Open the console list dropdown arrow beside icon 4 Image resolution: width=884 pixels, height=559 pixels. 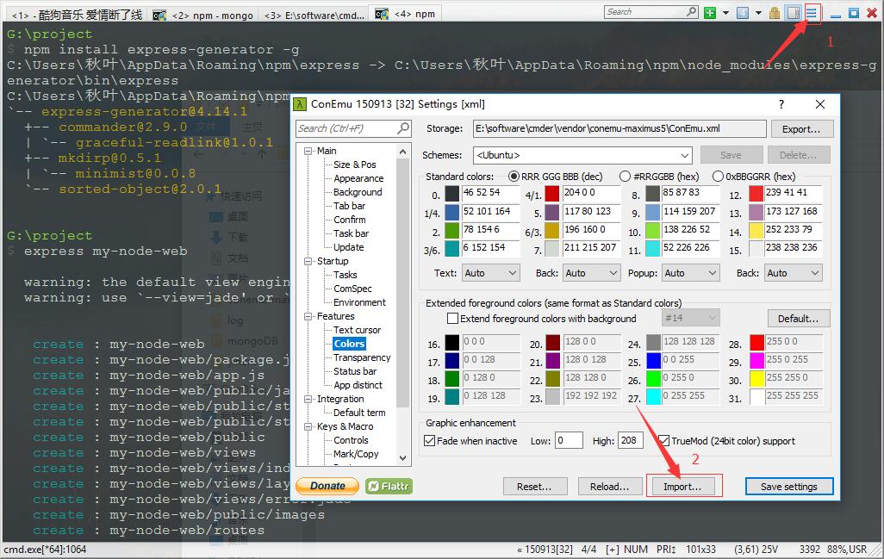(758, 12)
